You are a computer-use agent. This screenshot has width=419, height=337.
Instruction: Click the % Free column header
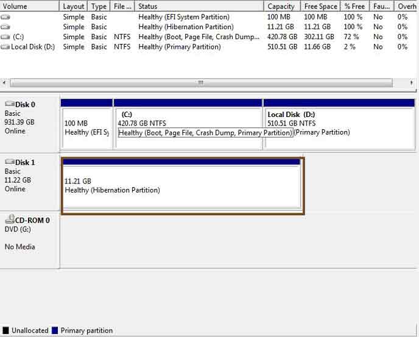point(355,6)
